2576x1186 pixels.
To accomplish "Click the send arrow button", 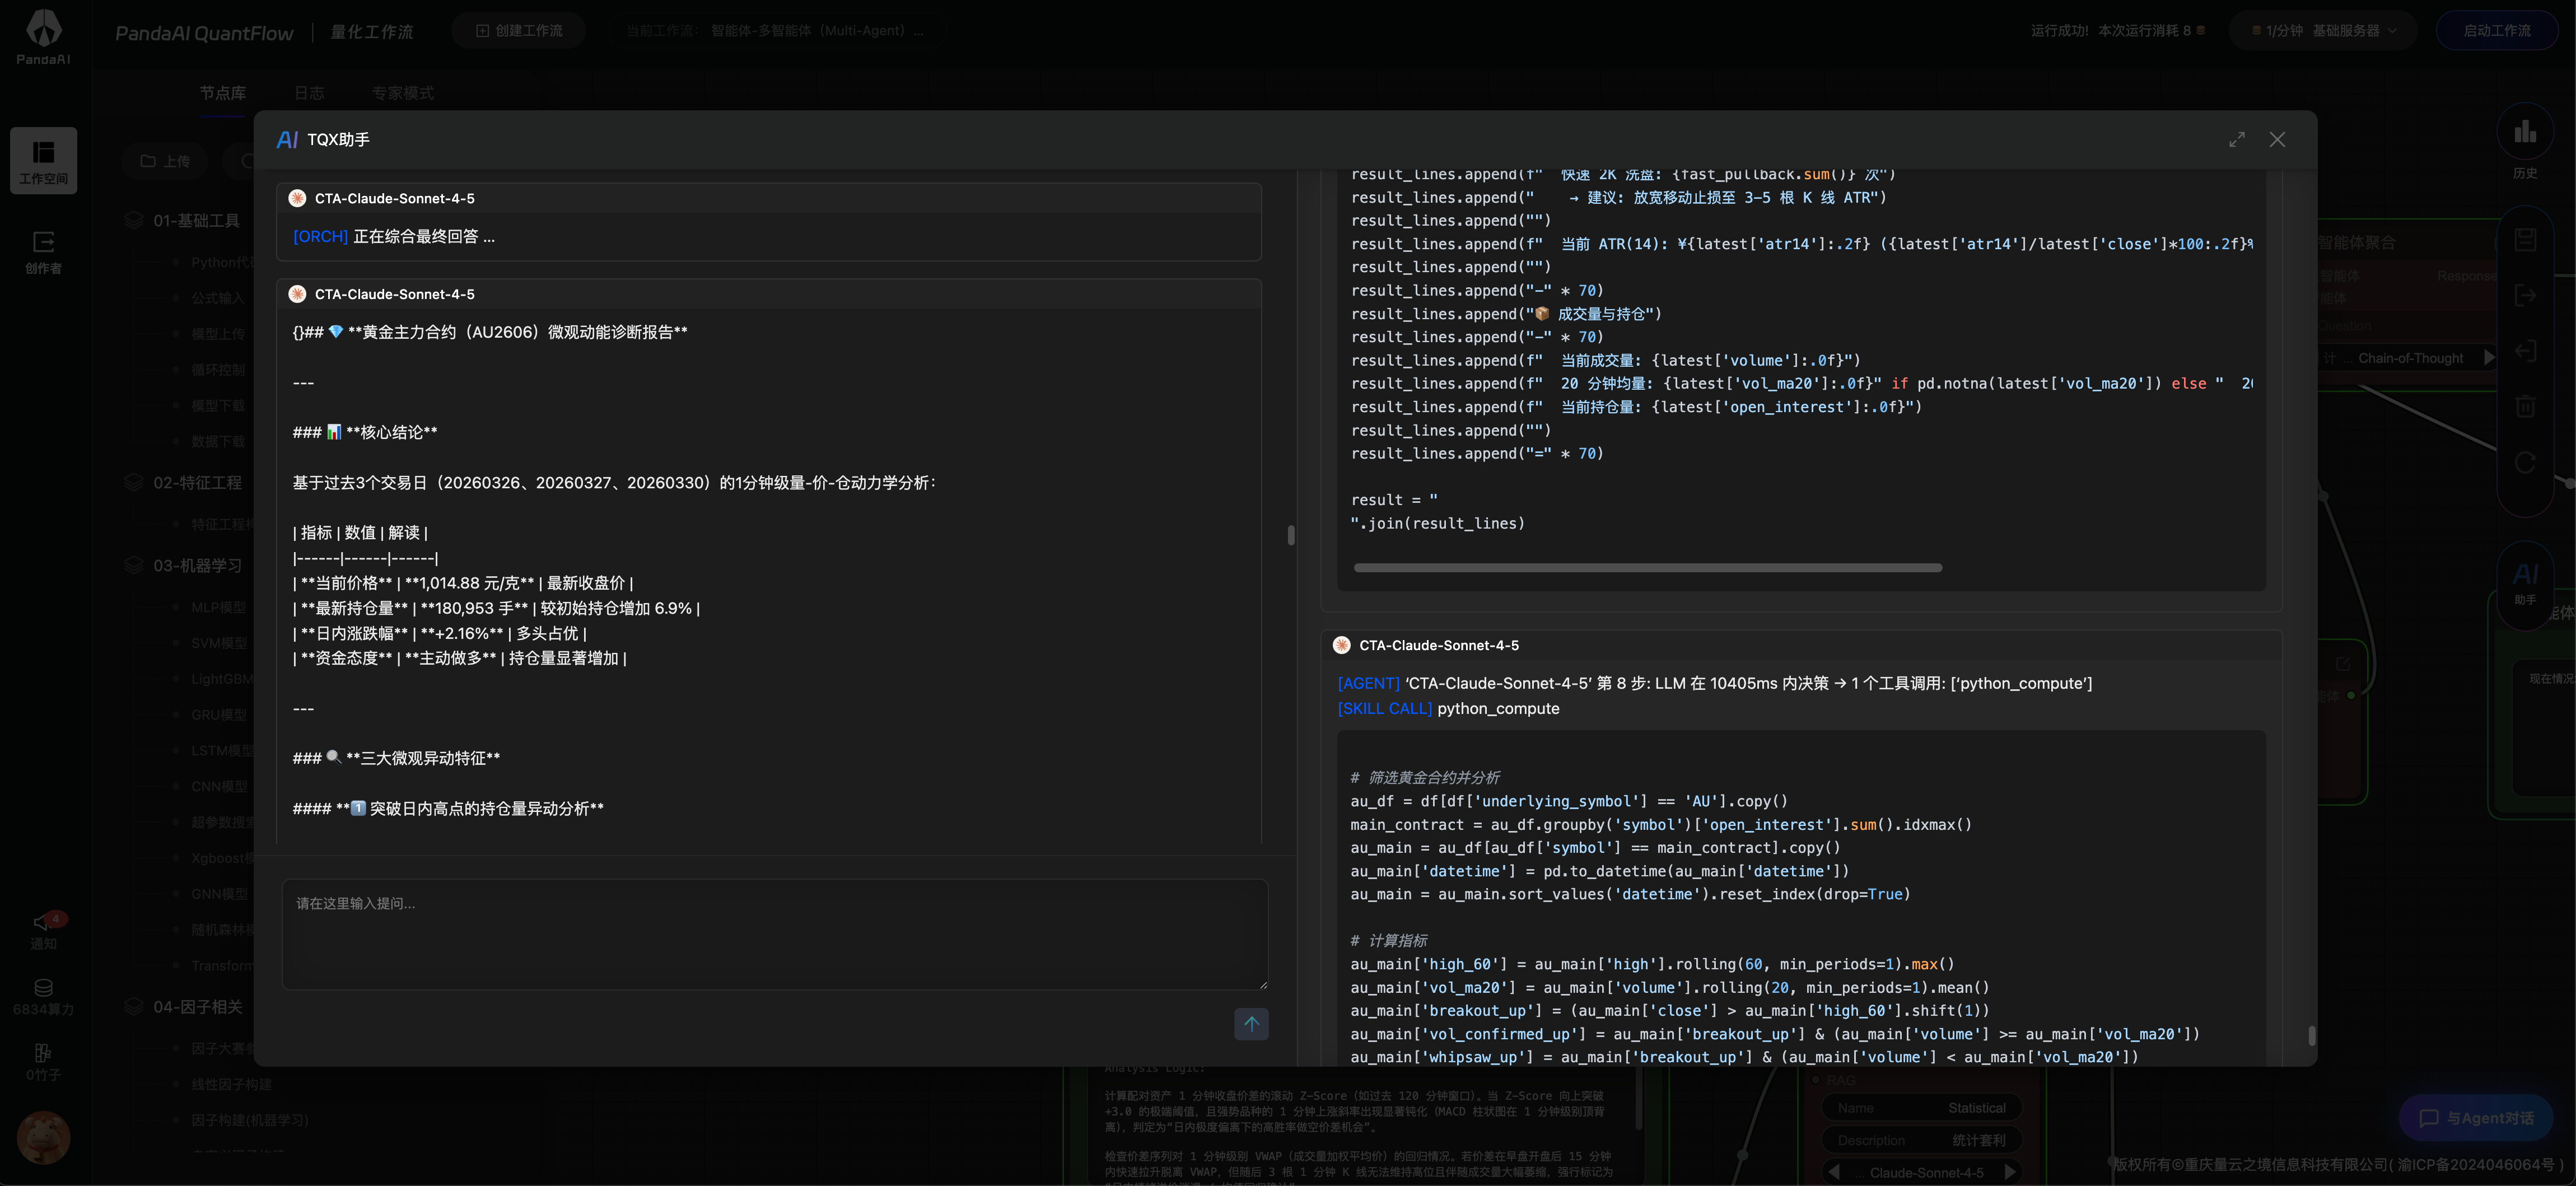I will click(x=1250, y=1023).
